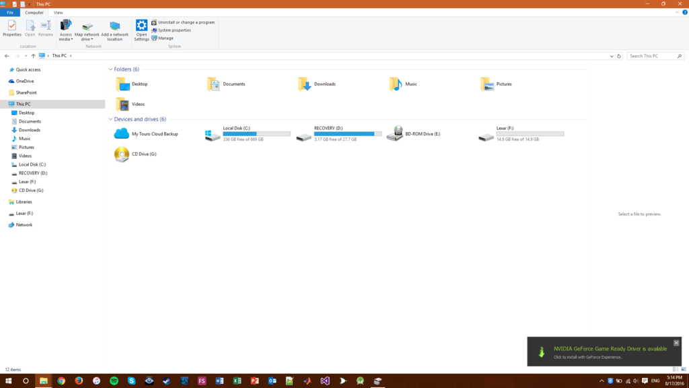Image resolution: width=689 pixels, height=388 pixels.
Task: Click inside the Search This PC box
Action: click(x=653, y=56)
